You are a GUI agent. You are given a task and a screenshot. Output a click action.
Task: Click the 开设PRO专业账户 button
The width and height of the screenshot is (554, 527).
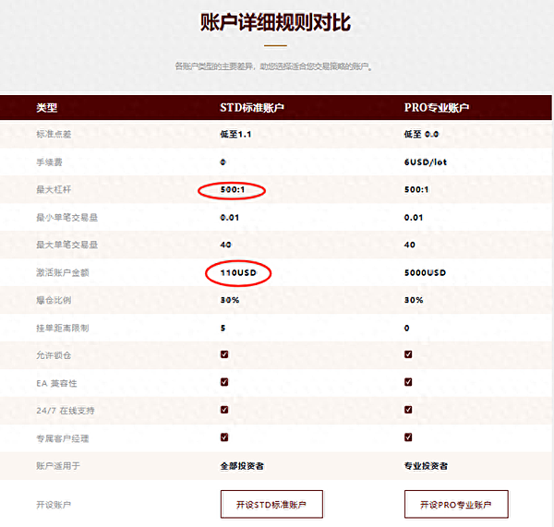tap(456, 505)
